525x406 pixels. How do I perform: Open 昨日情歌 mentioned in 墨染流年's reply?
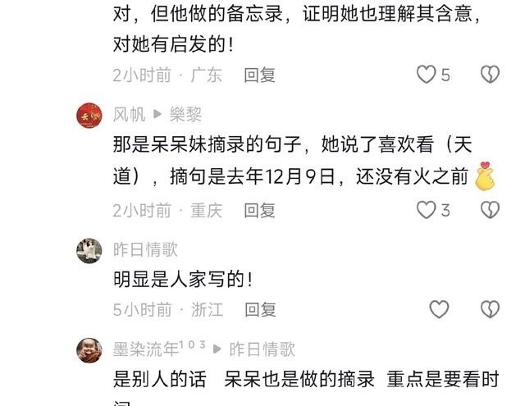coord(262,349)
